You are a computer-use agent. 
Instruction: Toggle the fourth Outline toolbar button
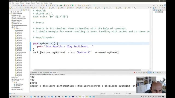161,10
